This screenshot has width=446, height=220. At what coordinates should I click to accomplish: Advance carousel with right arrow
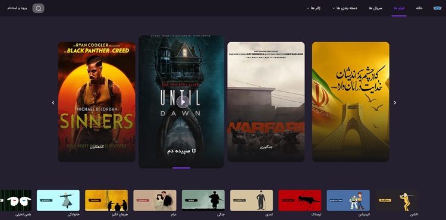395,103
